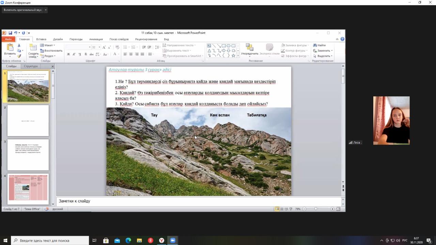The height and width of the screenshot is (245, 436).
Task: Click the Format Painter brush icon
Action: 19,56
